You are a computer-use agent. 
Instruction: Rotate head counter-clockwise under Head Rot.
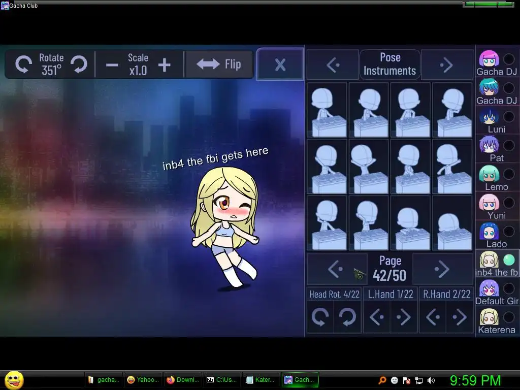[x=320, y=317]
